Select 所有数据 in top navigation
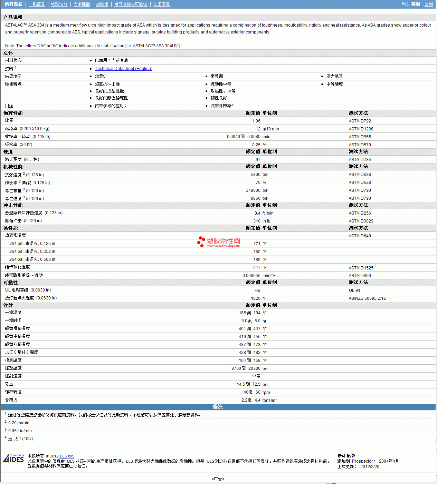Screen dimensions: 437x484 click(x=13, y=4)
